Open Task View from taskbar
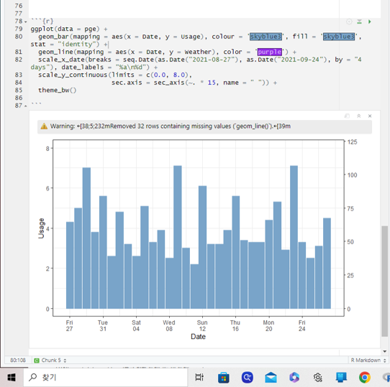Image resolution: width=390 pixels, height=387 pixels. coord(199,378)
